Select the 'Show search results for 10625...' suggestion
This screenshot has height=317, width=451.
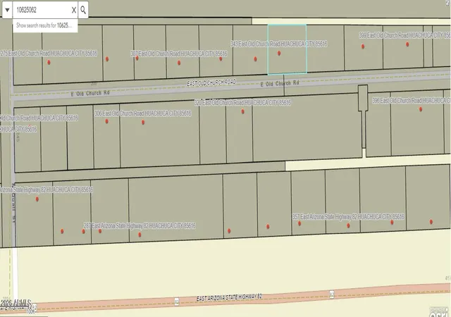point(45,25)
